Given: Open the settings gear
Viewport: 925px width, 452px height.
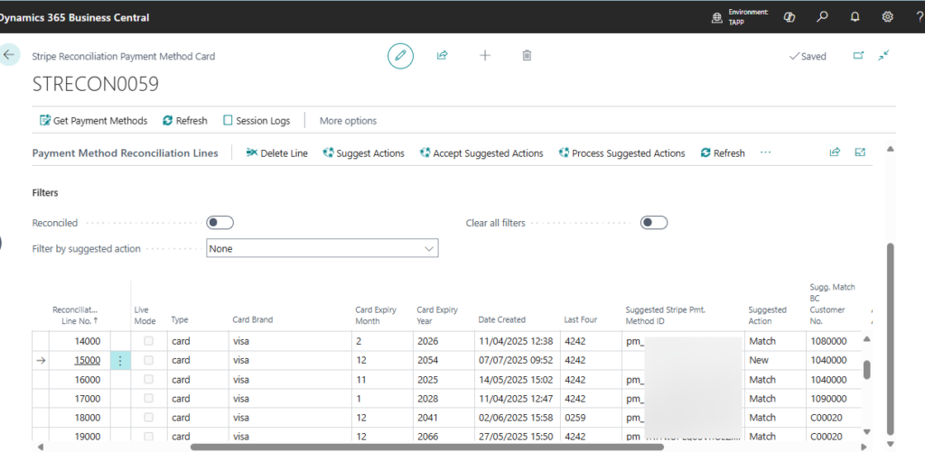Looking at the screenshot, I should (x=887, y=17).
